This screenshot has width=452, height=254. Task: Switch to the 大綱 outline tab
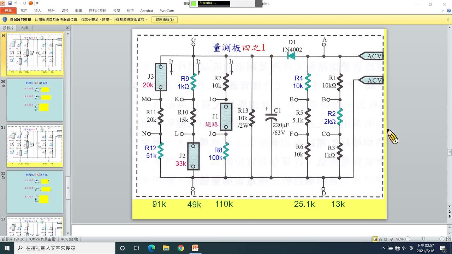click(x=24, y=28)
